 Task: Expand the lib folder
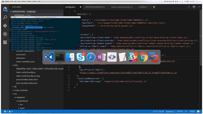[13, 86]
